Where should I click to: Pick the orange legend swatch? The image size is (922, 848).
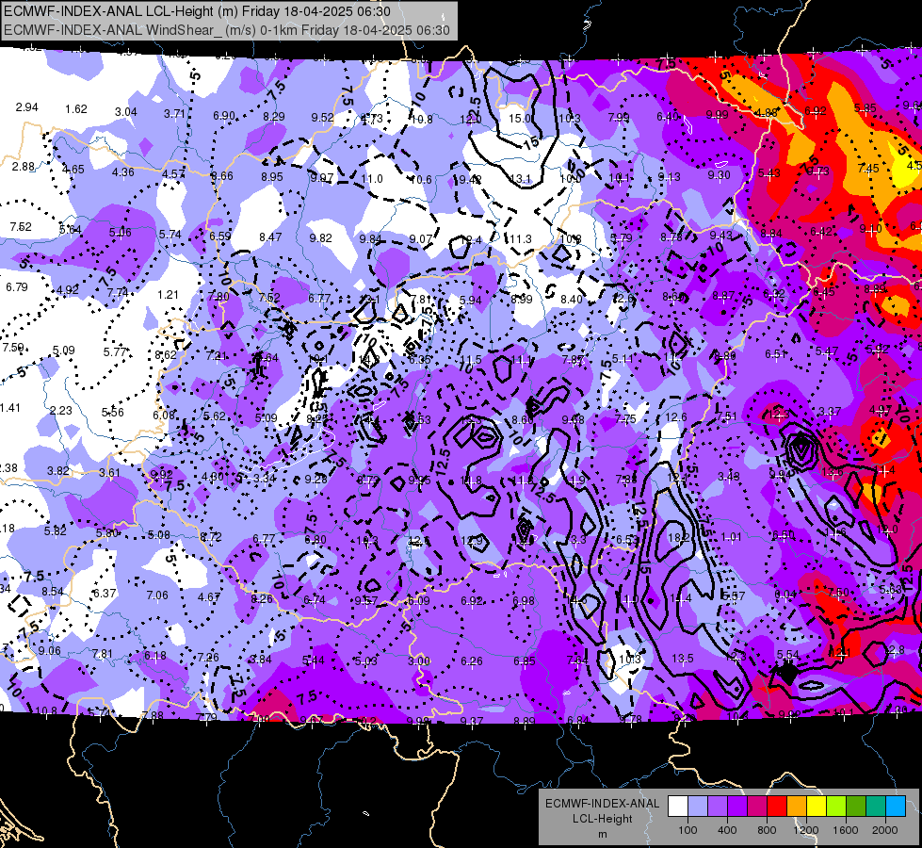(x=797, y=807)
